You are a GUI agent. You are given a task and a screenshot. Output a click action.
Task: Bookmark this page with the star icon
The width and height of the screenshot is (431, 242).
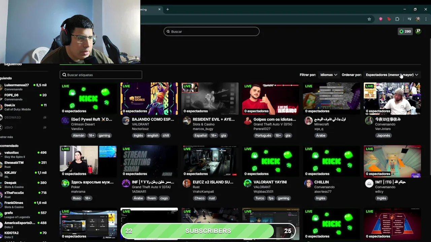[369, 19]
